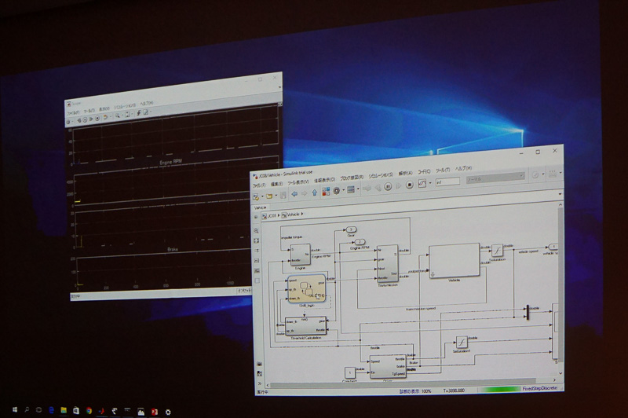
Task: Open Google Chrome from the taskbar
Action: click(89, 411)
